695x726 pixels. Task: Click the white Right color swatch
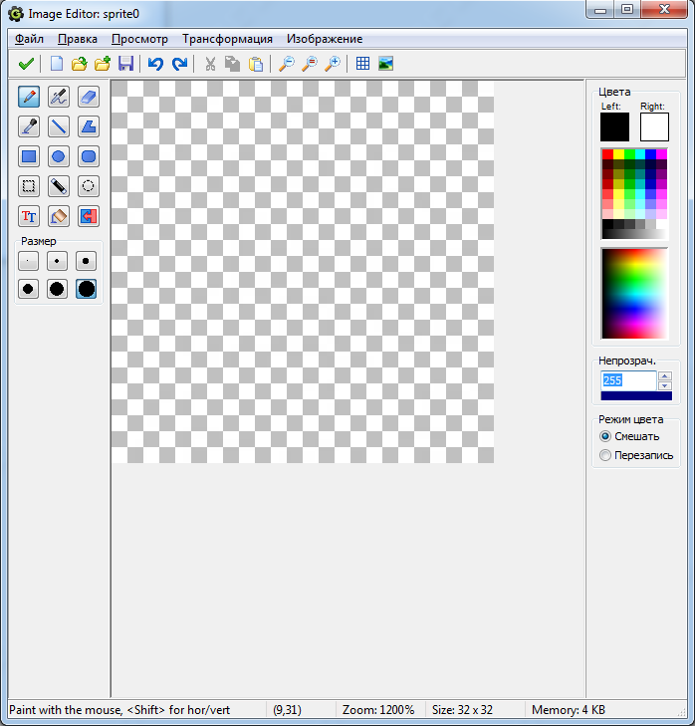click(654, 126)
